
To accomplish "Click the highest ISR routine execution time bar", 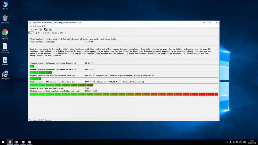I will point(124,79).
